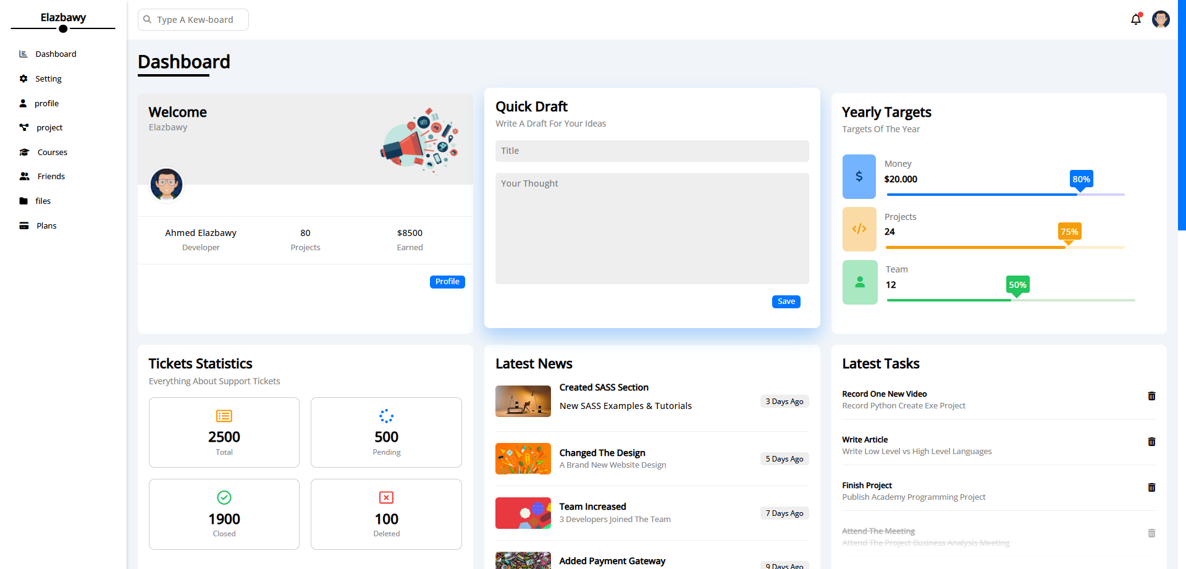This screenshot has height=569, width=1186.
Task: Click the Courses graduation cap icon
Action: point(24,152)
